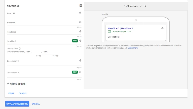Click the DONE button
193x109 pixels.
[x=11, y=93]
